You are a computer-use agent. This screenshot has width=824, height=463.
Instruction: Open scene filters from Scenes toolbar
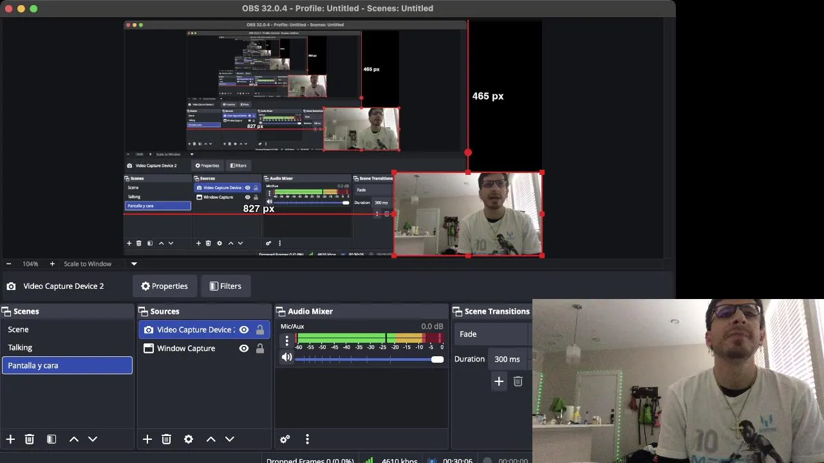point(51,439)
